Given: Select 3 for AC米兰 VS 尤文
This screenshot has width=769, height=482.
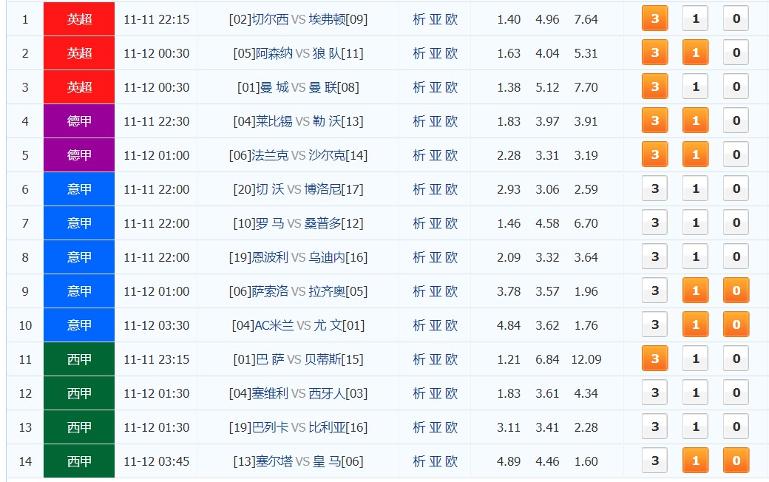Looking at the screenshot, I should click(654, 325).
